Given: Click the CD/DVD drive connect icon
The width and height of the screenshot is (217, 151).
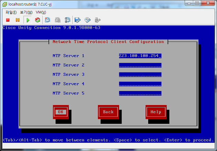Looking at the screenshot, I should 87,20.
